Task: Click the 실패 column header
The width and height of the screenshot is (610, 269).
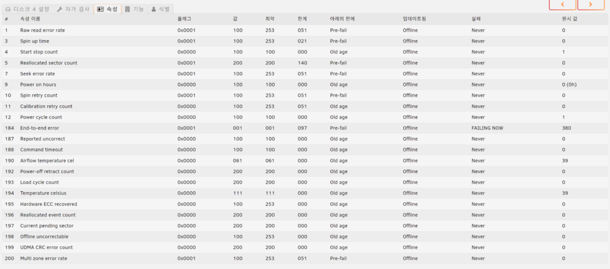Action: pyautogui.click(x=476, y=19)
